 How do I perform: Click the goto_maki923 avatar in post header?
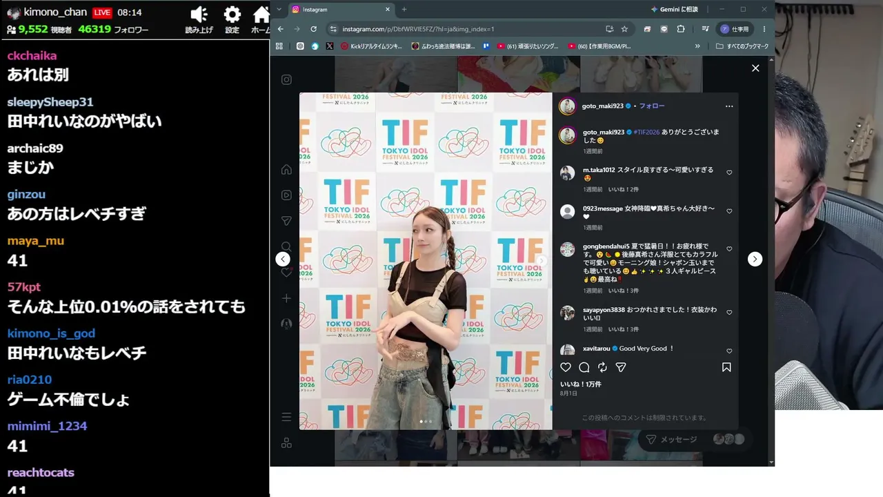click(567, 106)
